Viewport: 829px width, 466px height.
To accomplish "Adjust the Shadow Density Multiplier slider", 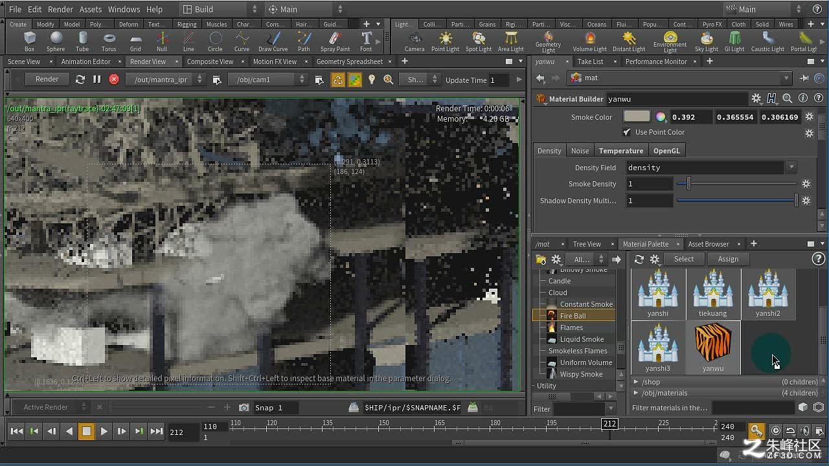I will click(737, 201).
